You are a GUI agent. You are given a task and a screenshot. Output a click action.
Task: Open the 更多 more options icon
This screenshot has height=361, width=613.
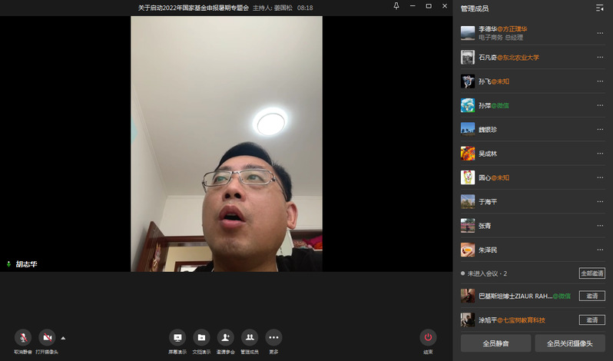click(x=273, y=337)
